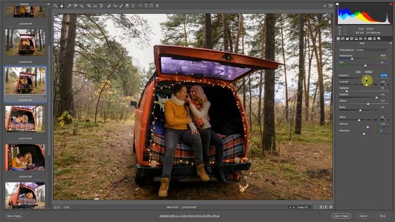Select the Transform tool
The height and width of the screenshot is (222, 395).
pos(101,6)
